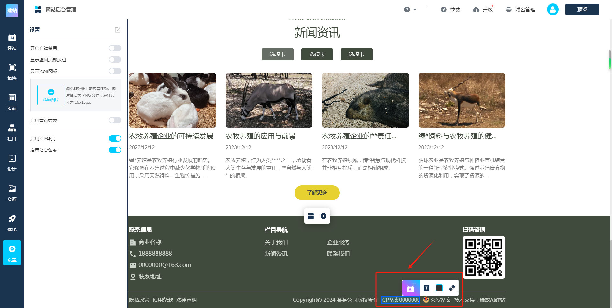612x308 pixels.
Task: Click the gazelle news thumbnail
Action: click(x=462, y=100)
